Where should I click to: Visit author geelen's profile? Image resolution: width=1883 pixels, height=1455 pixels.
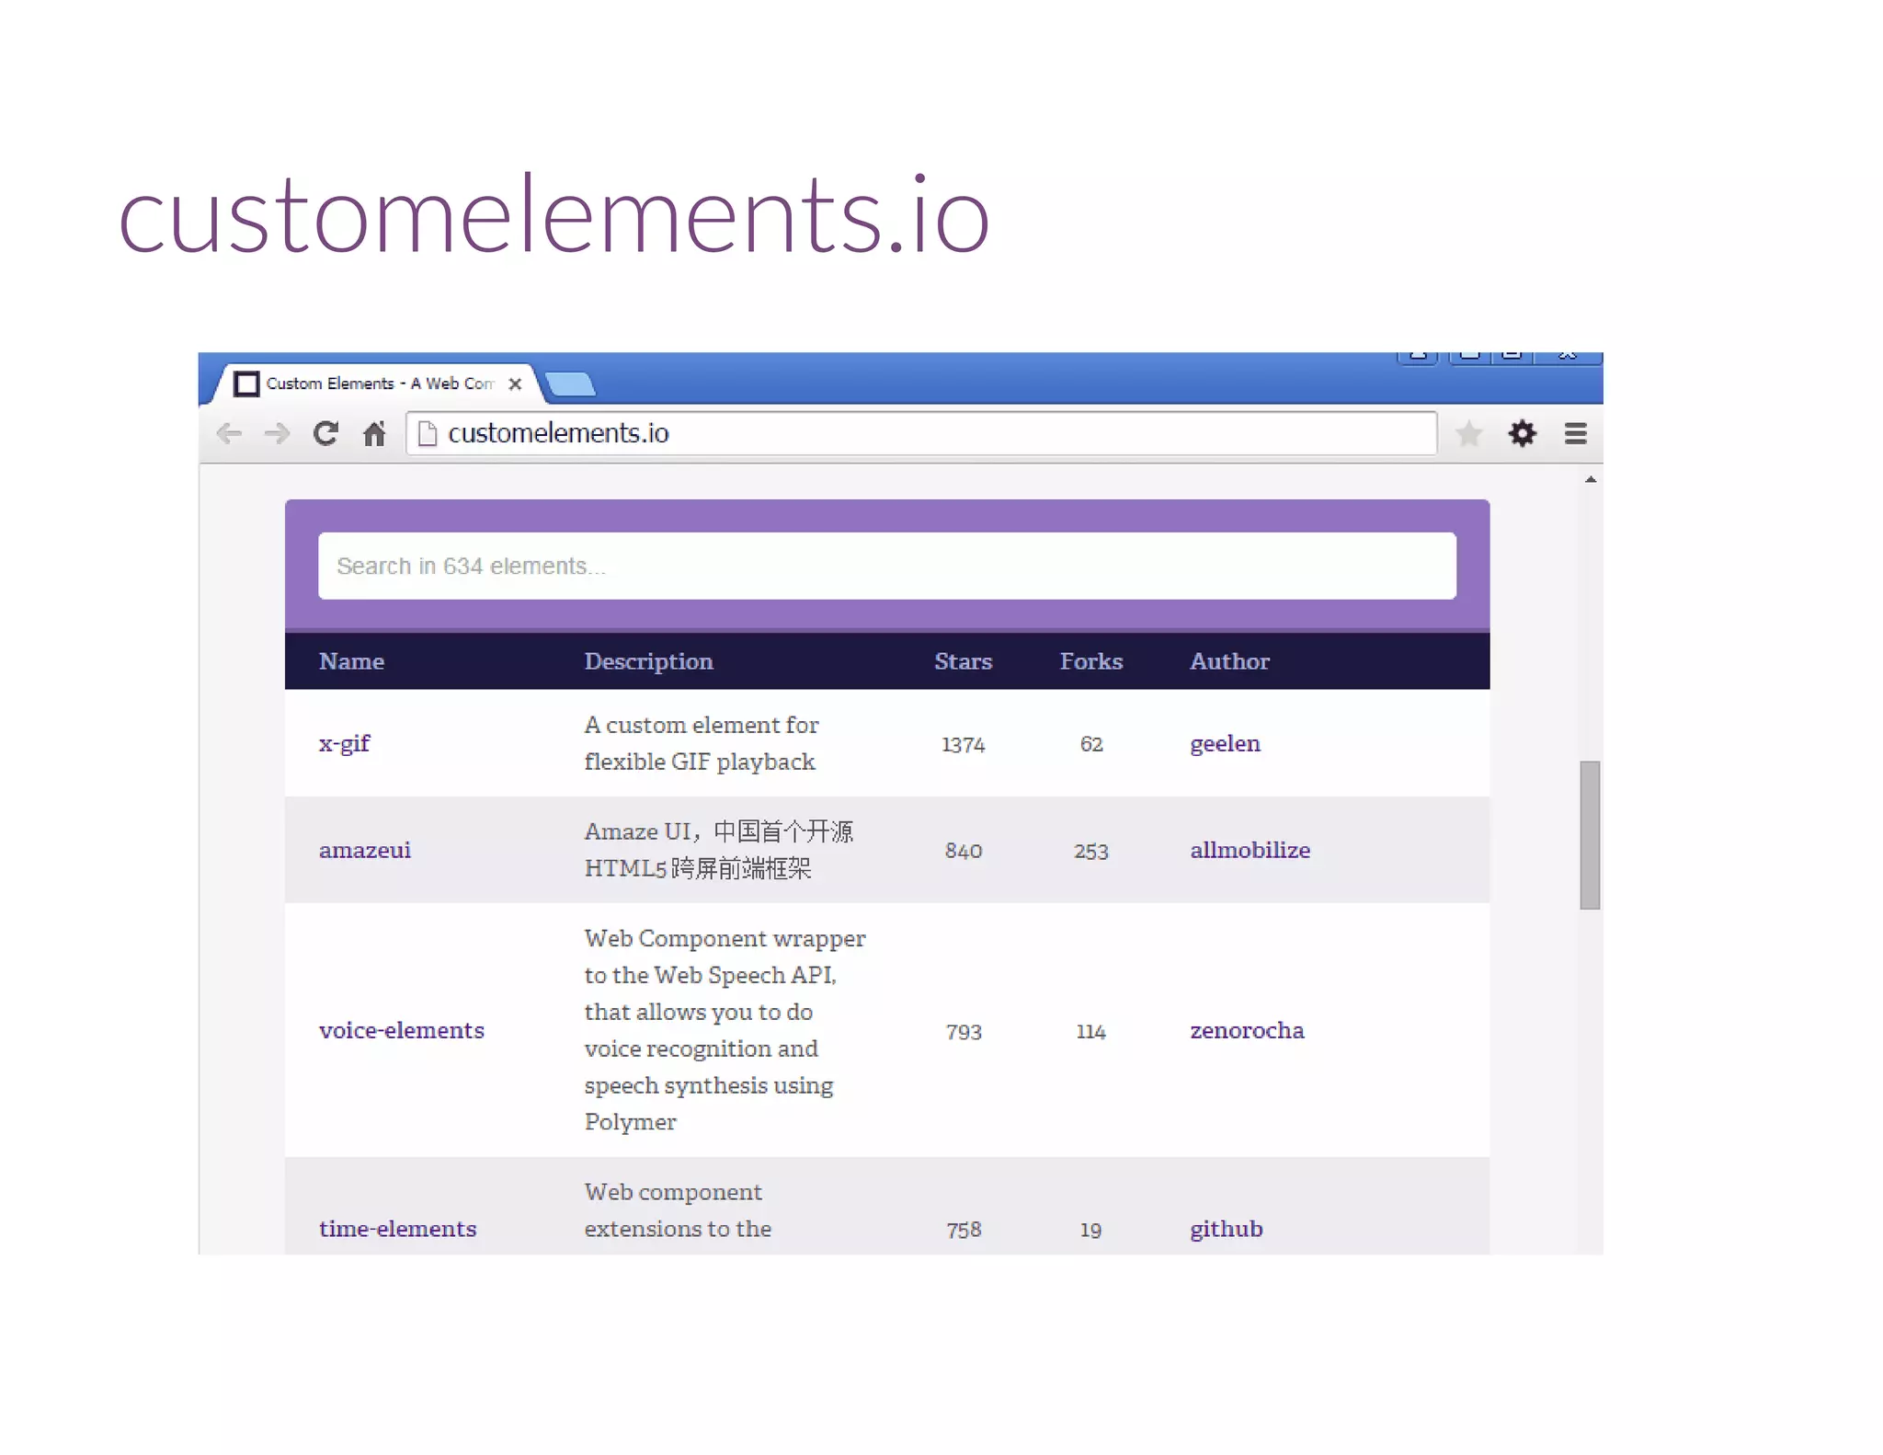click(x=1225, y=744)
